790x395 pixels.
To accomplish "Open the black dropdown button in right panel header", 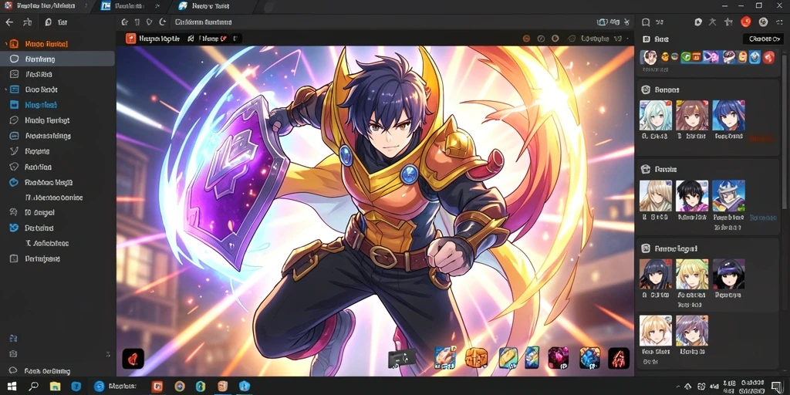I will (765, 39).
